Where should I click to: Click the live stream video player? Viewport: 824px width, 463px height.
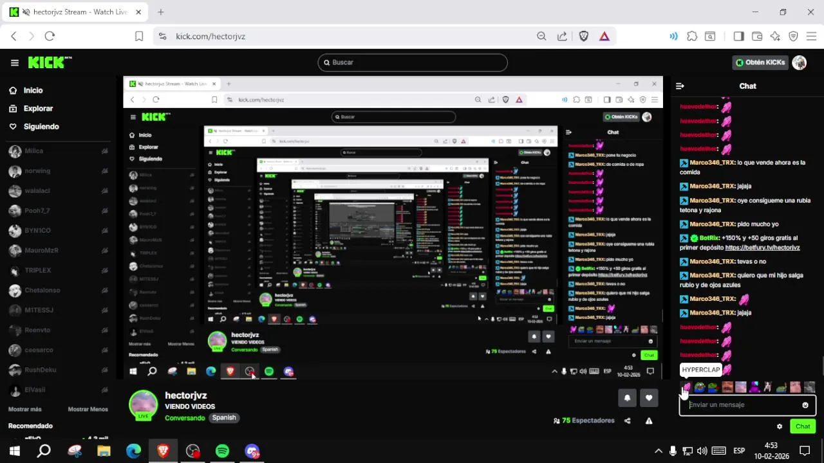click(x=393, y=228)
